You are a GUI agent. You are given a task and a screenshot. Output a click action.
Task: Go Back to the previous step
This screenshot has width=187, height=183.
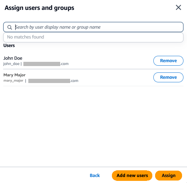(x=95, y=175)
